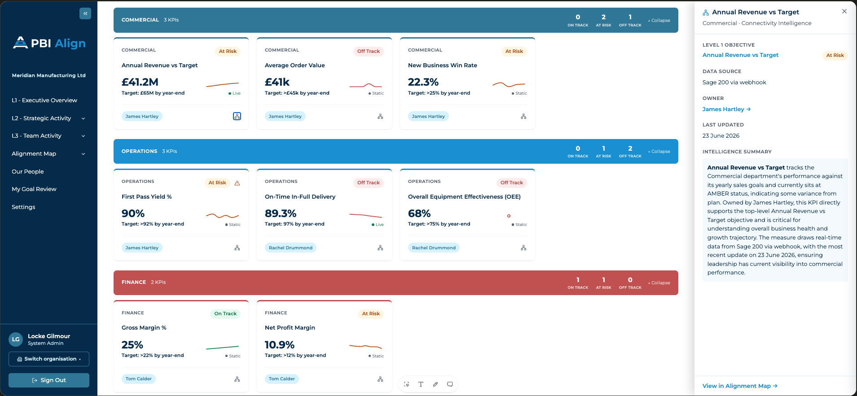Click Finance On Track count in header
857x396 pixels.
pyautogui.click(x=578, y=283)
